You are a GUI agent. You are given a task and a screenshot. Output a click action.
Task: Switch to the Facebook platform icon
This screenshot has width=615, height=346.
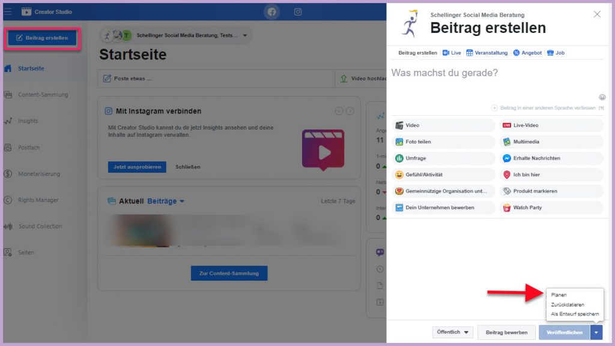[271, 12]
